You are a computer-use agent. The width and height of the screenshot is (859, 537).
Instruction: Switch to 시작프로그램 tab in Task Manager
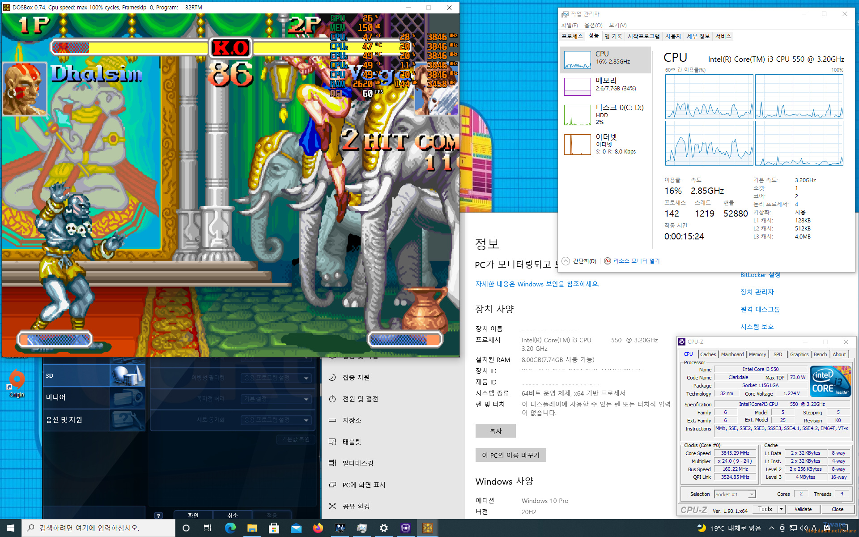coord(643,36)
